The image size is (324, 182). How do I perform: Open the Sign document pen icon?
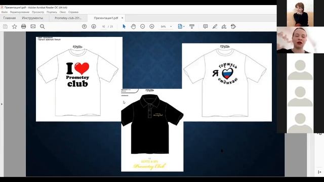224,26
